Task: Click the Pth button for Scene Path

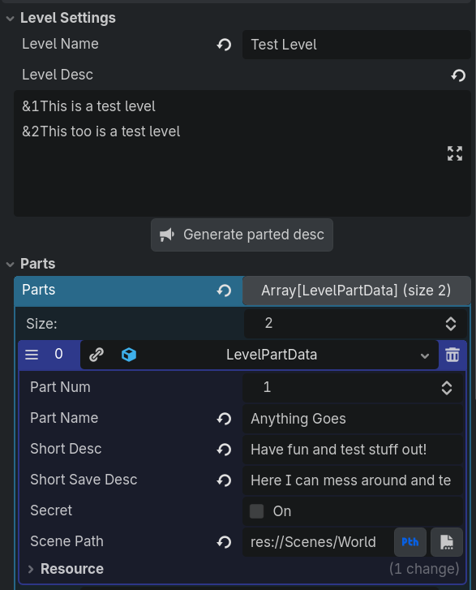Action: point(410,542)
